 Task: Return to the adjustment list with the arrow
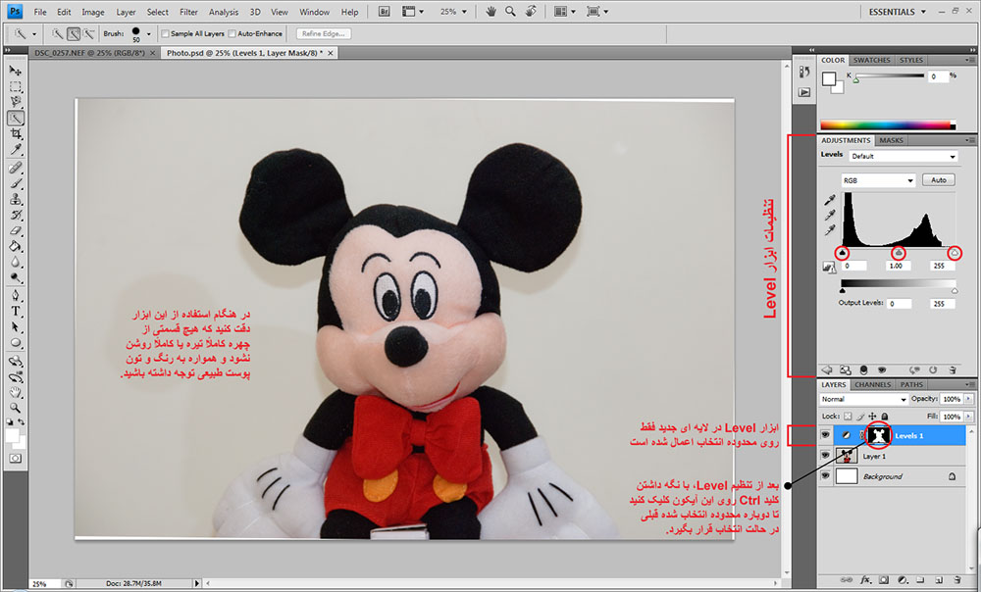tap(827, 370)
